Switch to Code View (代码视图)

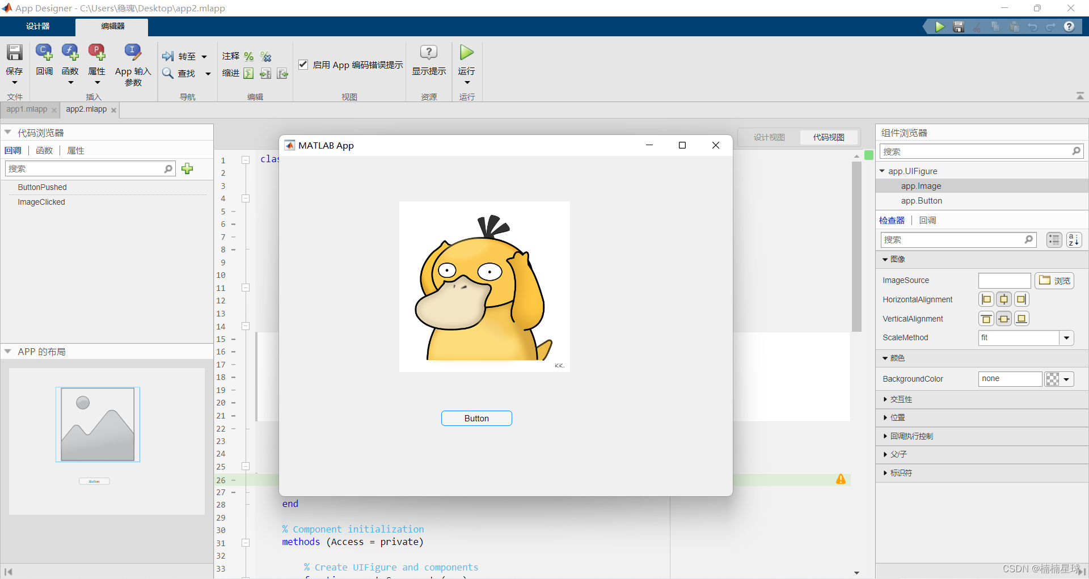829,137
